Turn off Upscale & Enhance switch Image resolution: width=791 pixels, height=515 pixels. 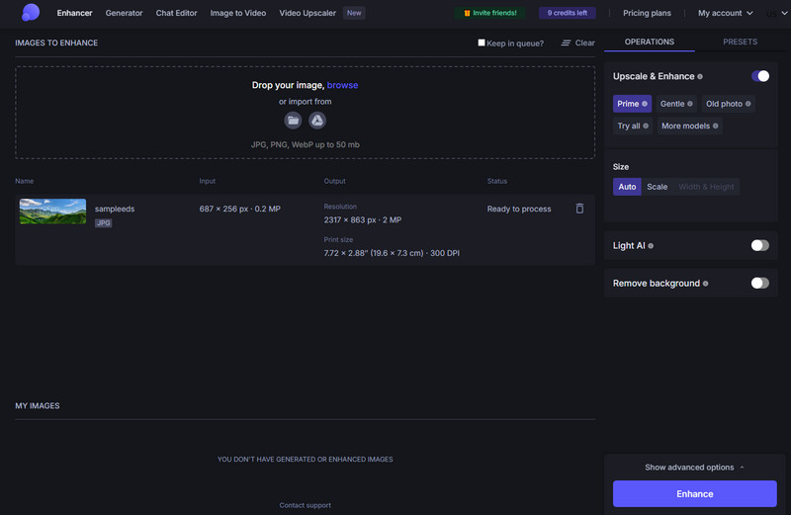(x=760, y=76)
